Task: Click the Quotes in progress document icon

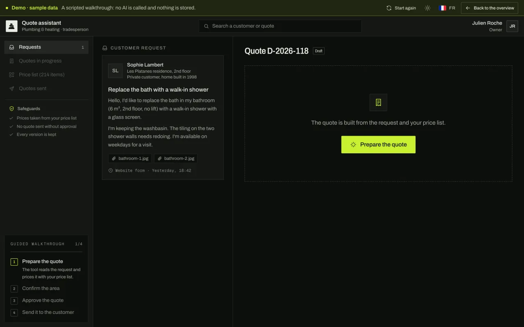Action: point(11,61)
